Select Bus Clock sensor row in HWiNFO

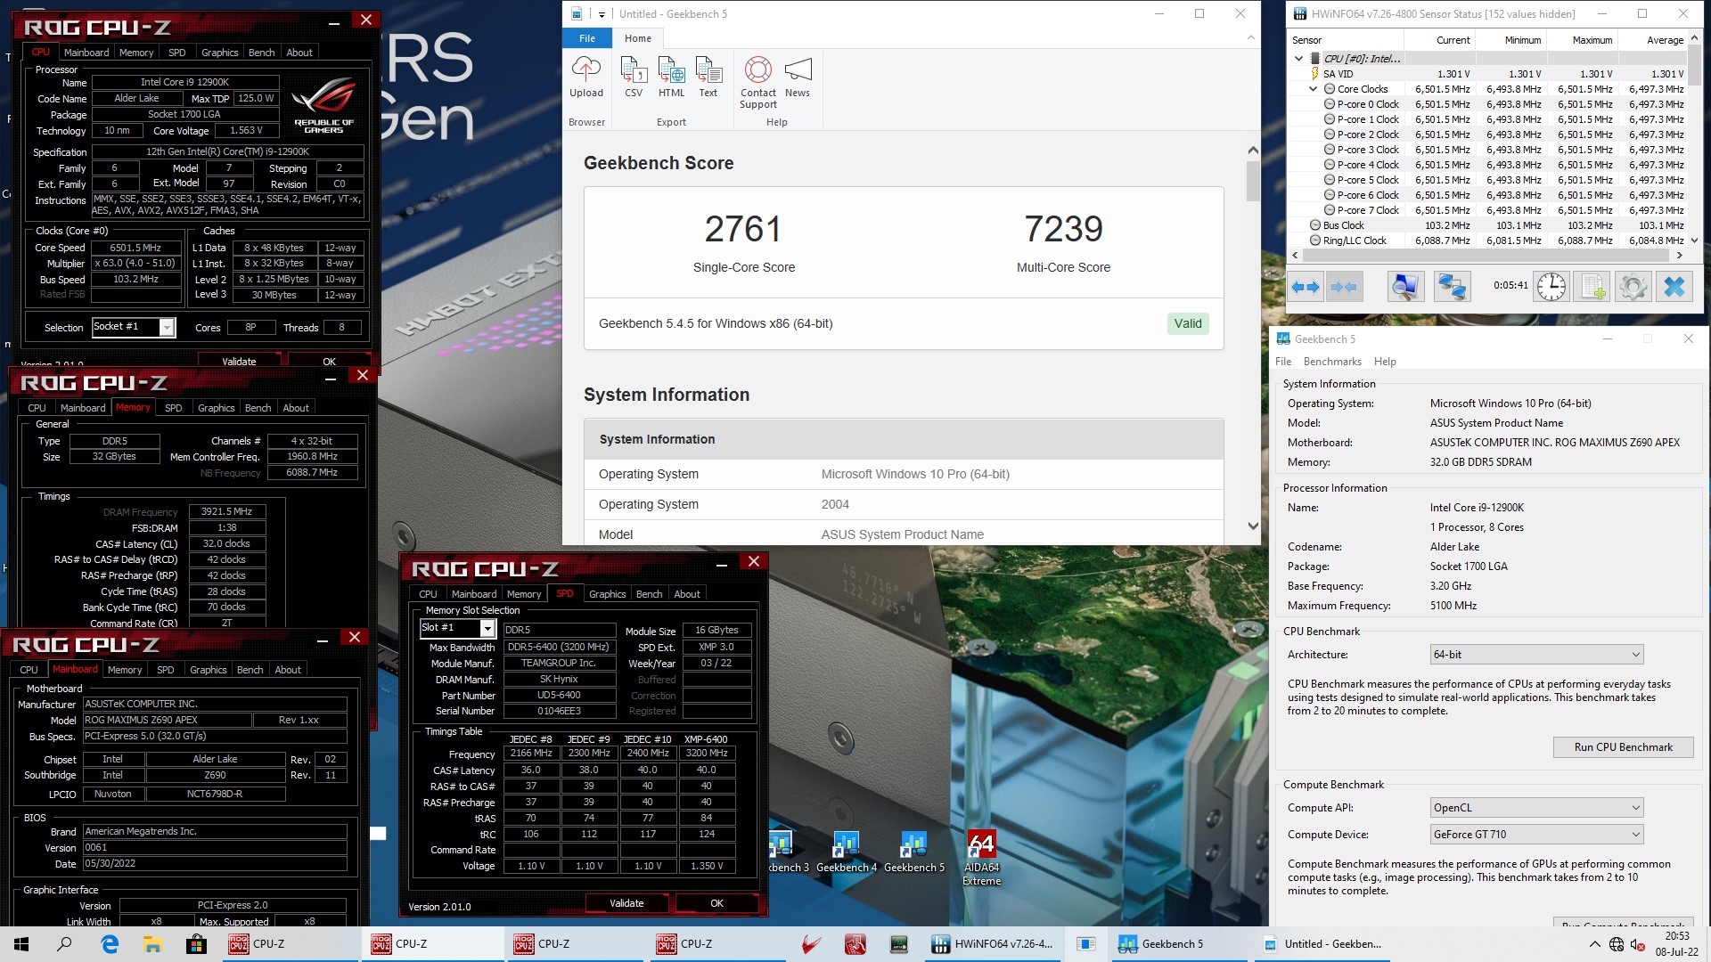click(x=1487, y=225)
